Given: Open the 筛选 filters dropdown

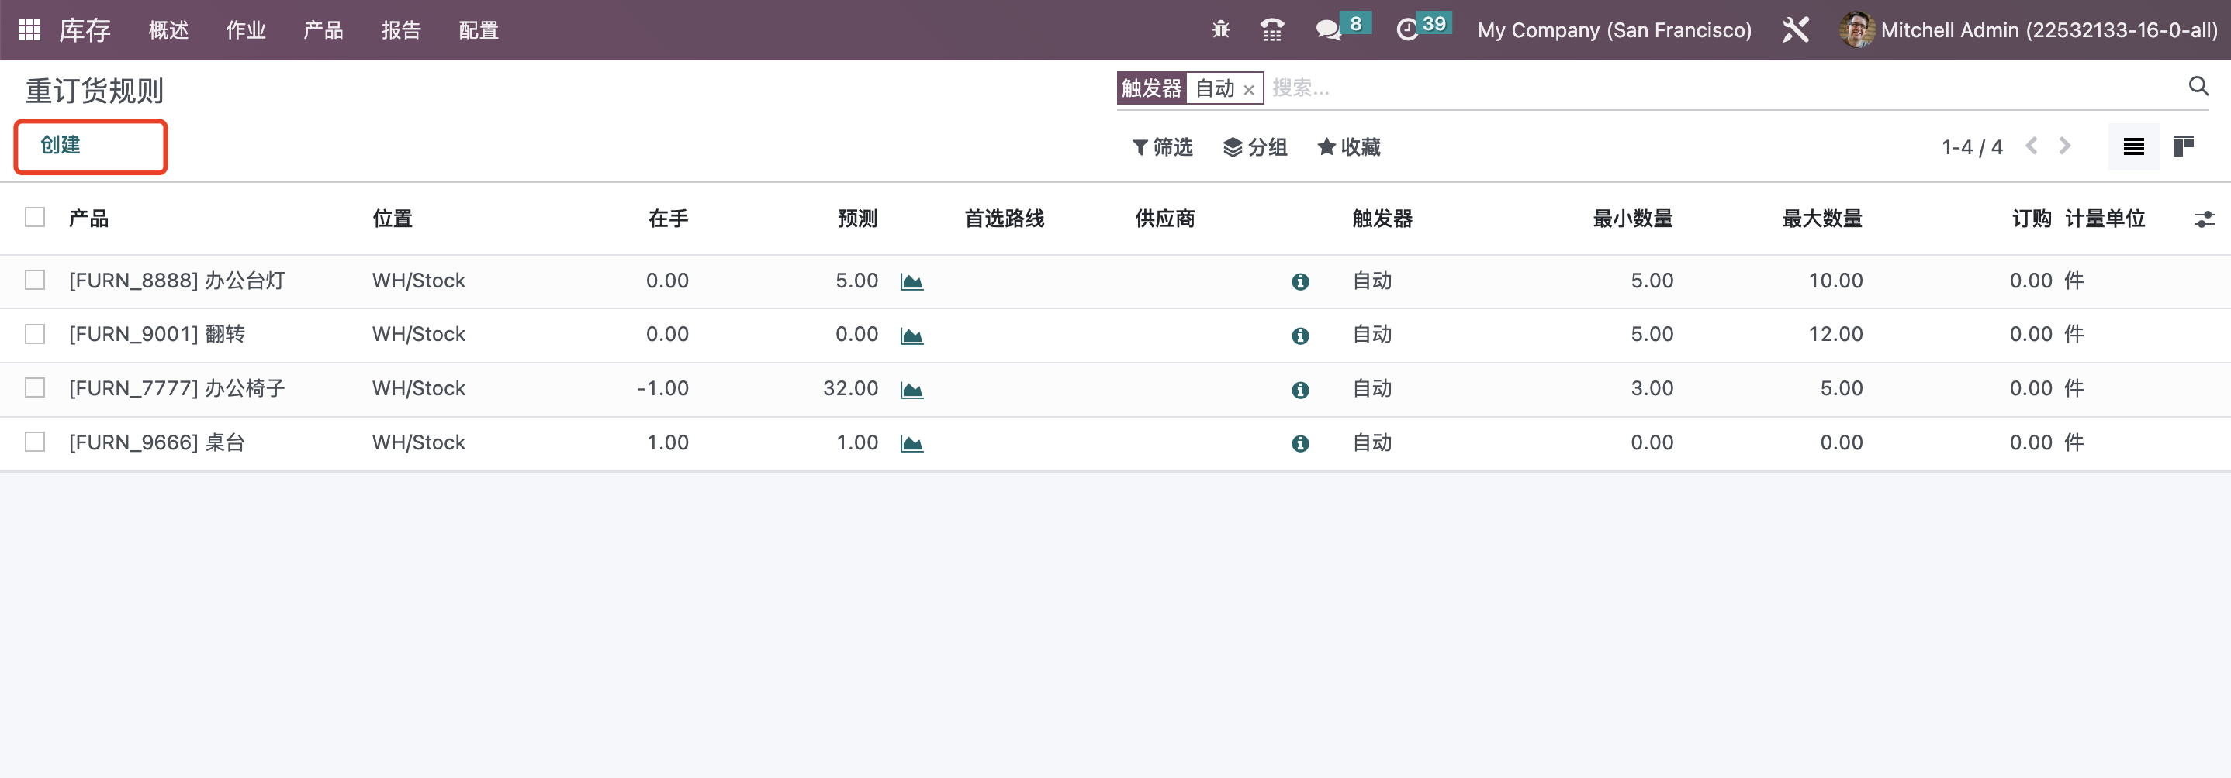Looking at the screenshot, I should pos(1162,147).
